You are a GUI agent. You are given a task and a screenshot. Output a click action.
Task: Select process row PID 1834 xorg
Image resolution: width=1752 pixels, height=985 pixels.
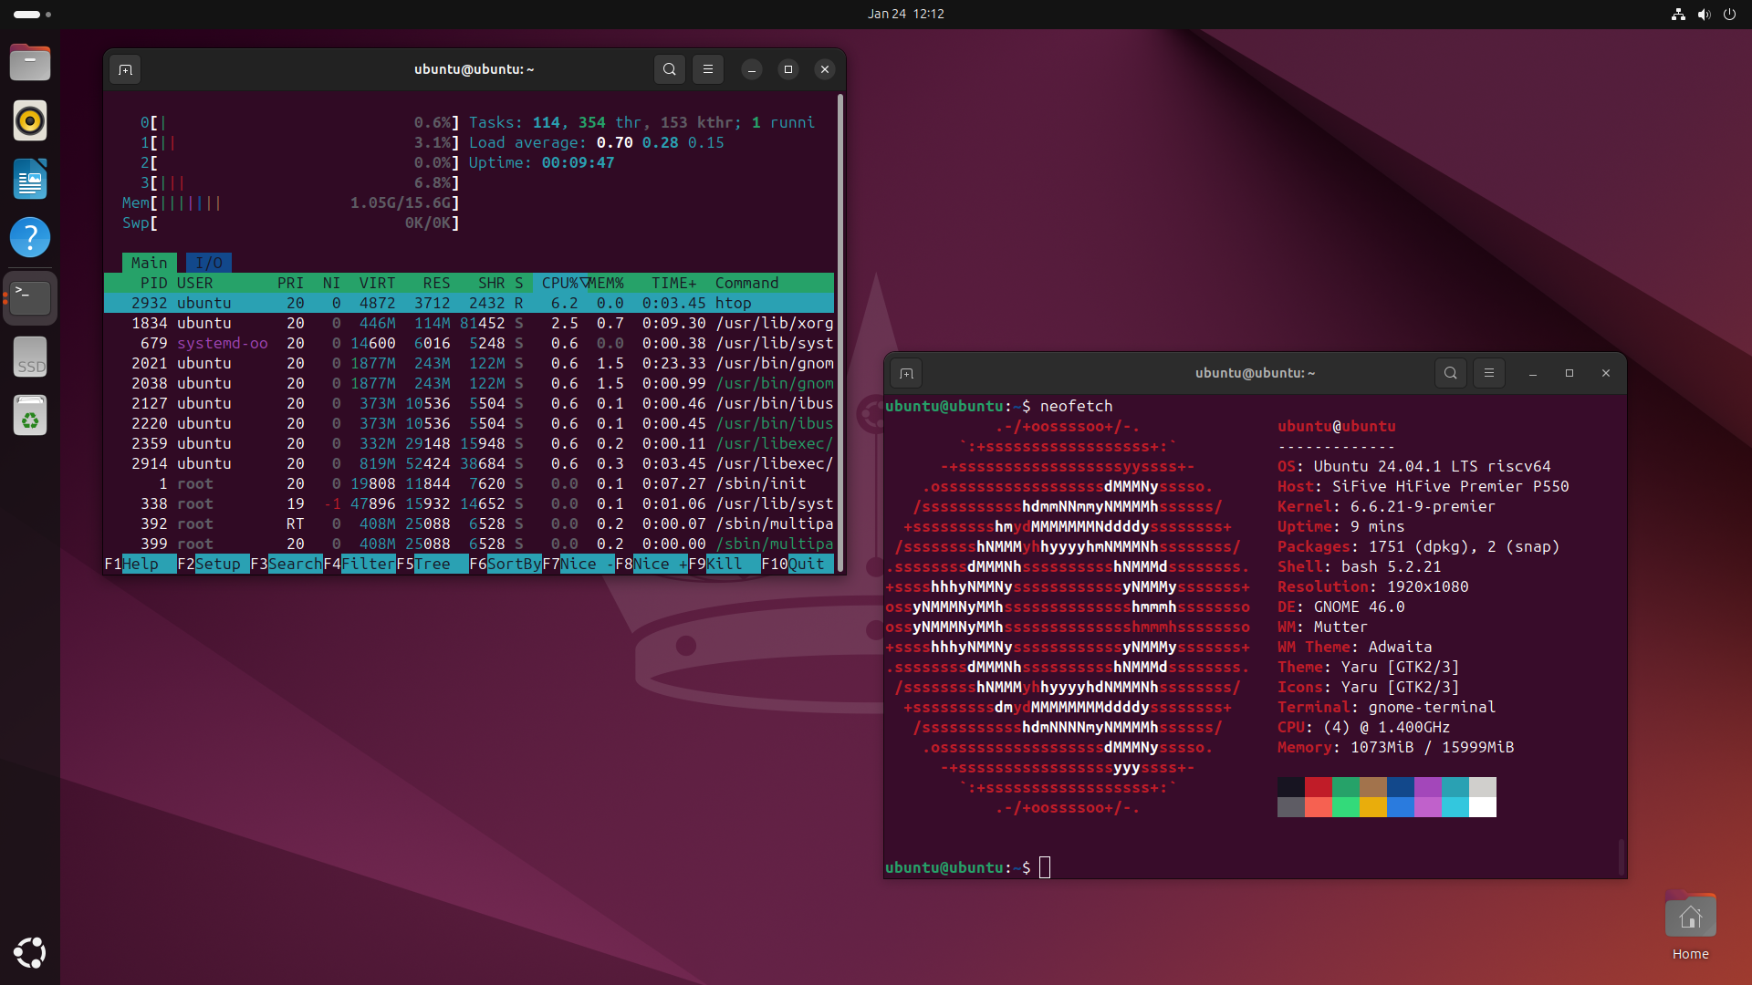coord(469,323)
